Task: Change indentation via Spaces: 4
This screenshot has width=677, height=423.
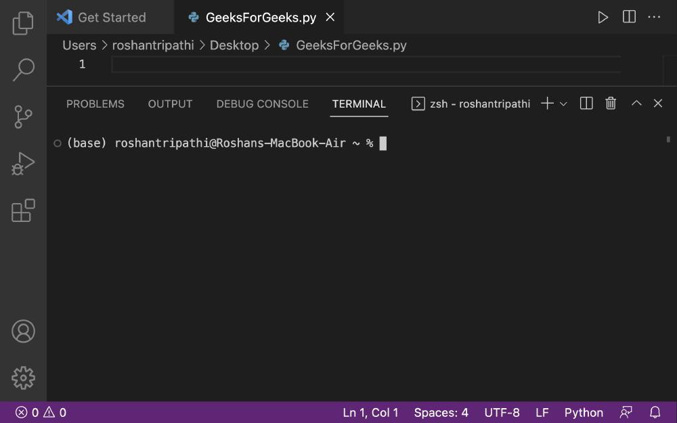Action: [x=441, y=413]
